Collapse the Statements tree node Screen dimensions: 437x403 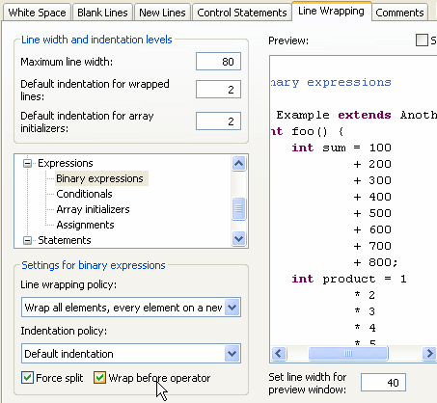point(28,240)
